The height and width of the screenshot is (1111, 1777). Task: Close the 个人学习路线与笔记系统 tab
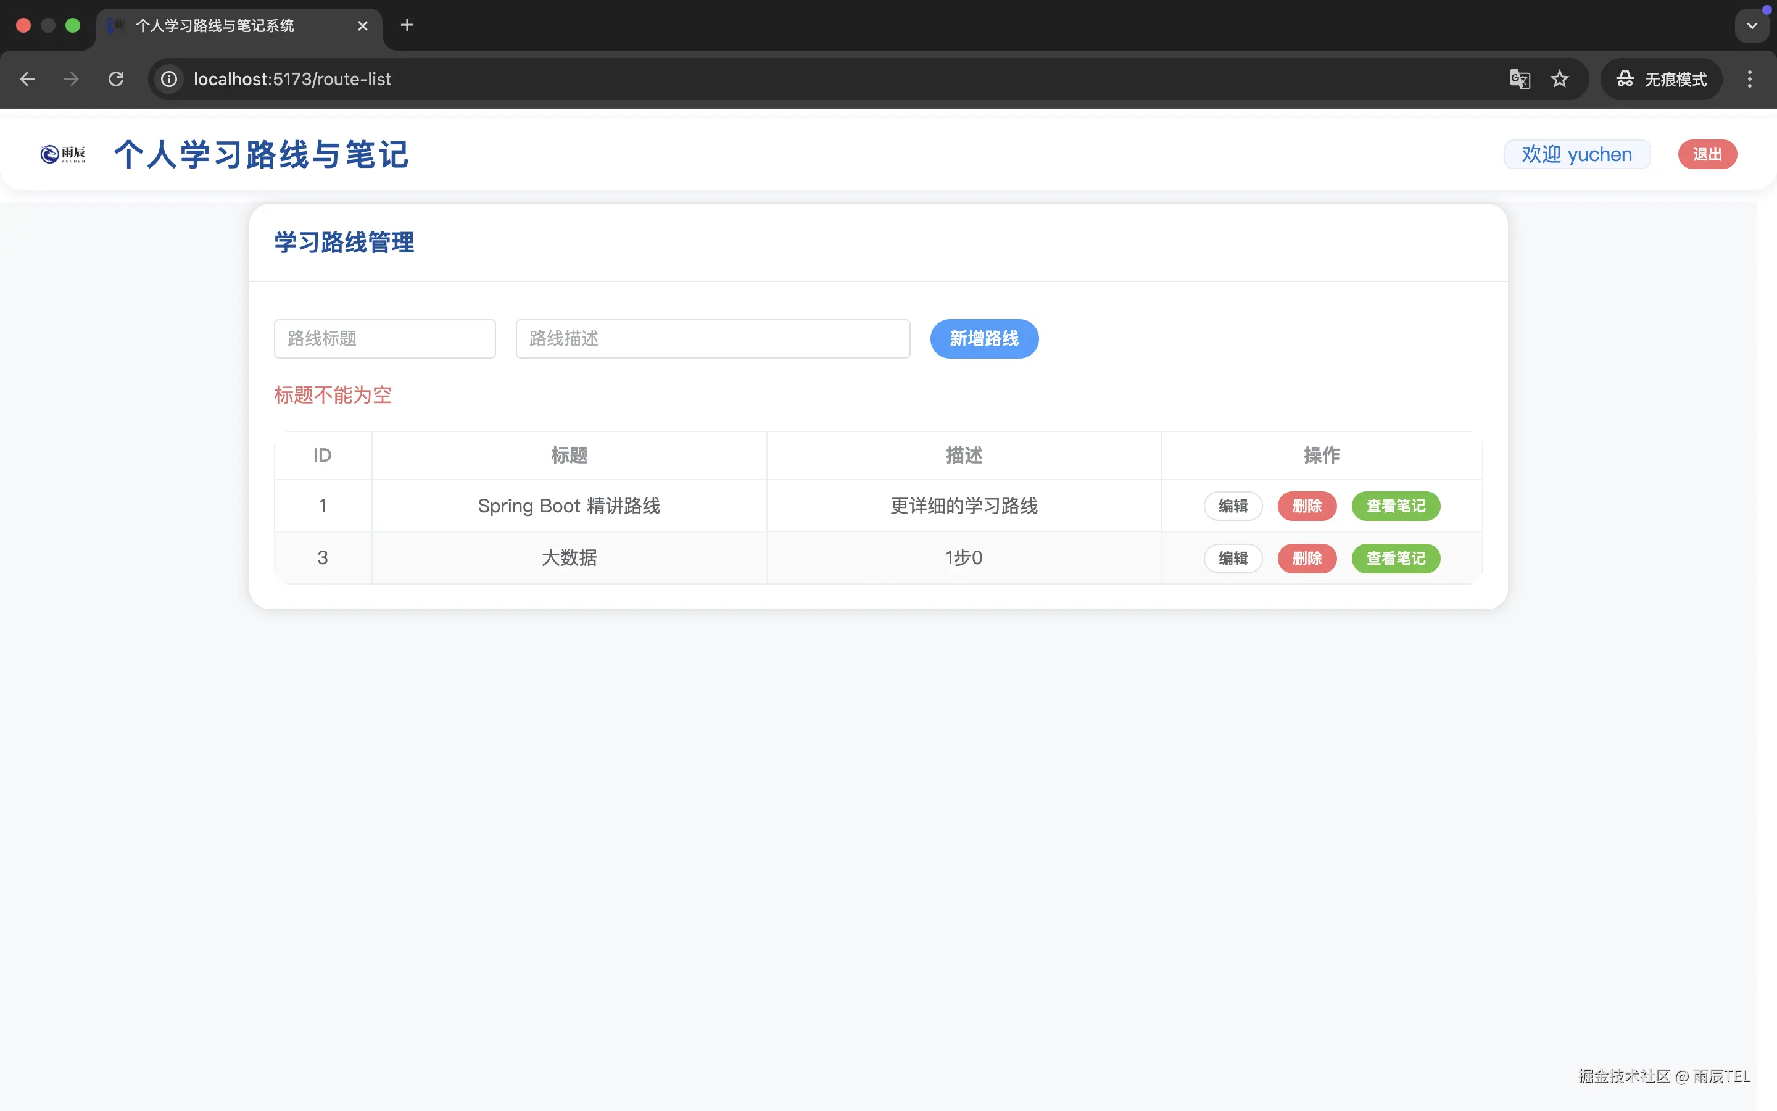pos(362,26)
